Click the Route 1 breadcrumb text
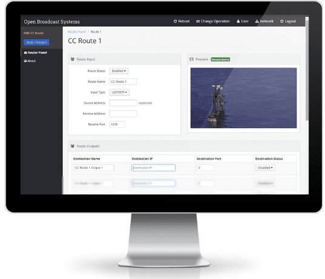 (96, 32)
